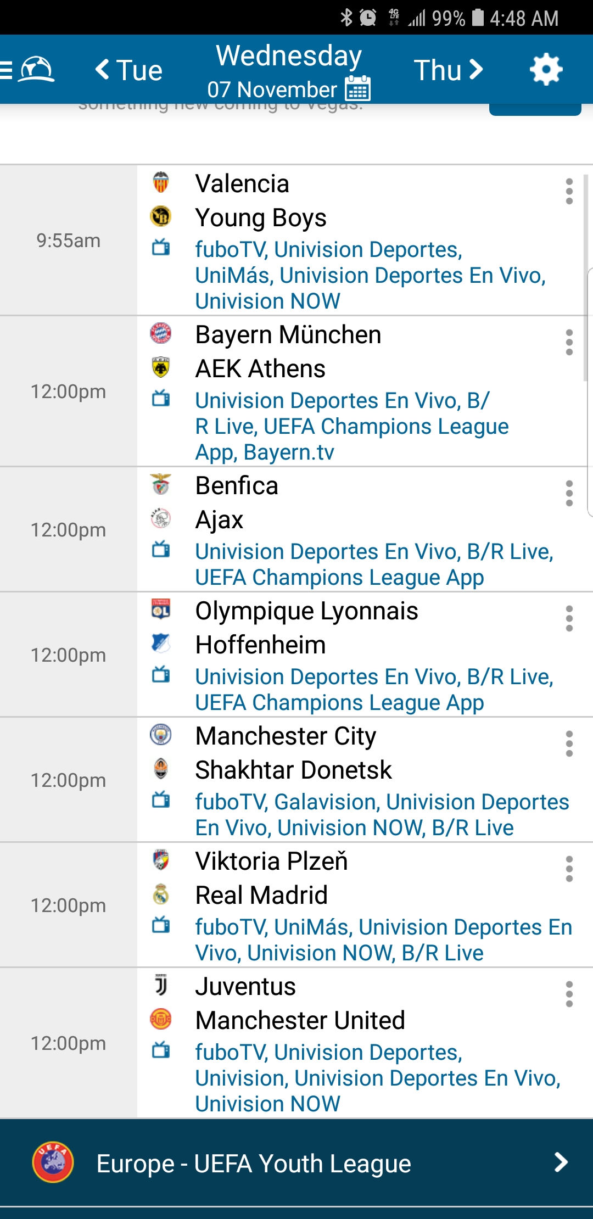This screenshot has height=1219, width=593.
Task: Open more options for Benfica vs Ajax
Action: (x=569, y=493)
